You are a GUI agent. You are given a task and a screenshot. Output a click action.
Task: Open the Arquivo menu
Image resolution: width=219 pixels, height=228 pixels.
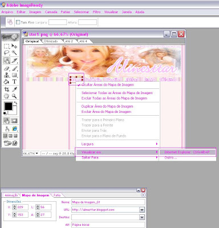7,12
